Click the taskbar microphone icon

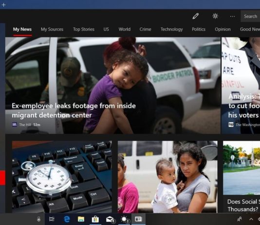38,219
